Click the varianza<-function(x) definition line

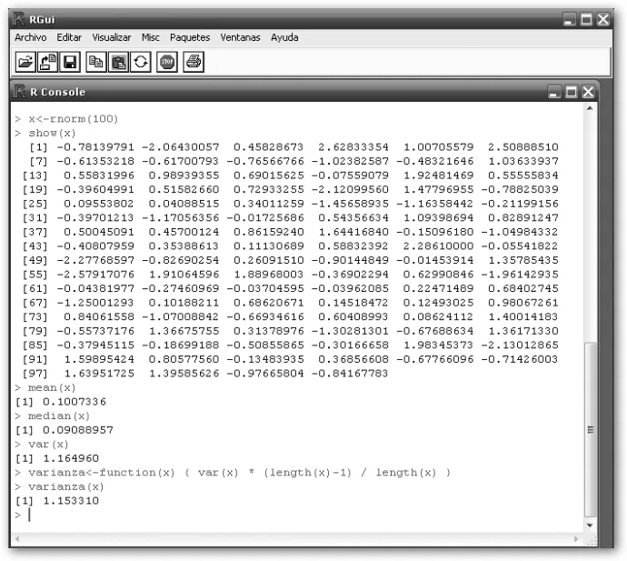240,473
